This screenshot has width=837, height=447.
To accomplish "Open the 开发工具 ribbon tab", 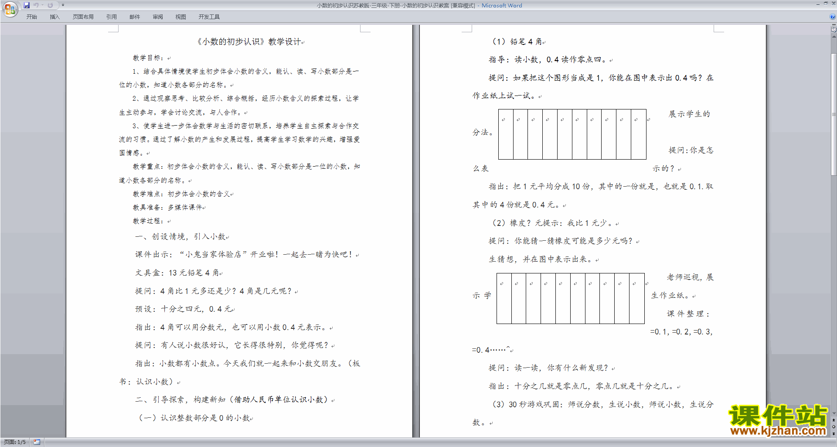I will click(x=209, y=17).
